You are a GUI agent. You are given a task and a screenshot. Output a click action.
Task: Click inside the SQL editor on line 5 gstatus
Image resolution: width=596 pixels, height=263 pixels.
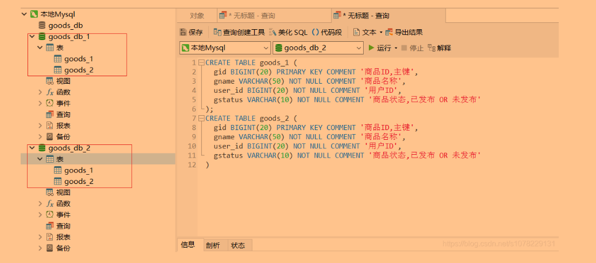[348, 100]
